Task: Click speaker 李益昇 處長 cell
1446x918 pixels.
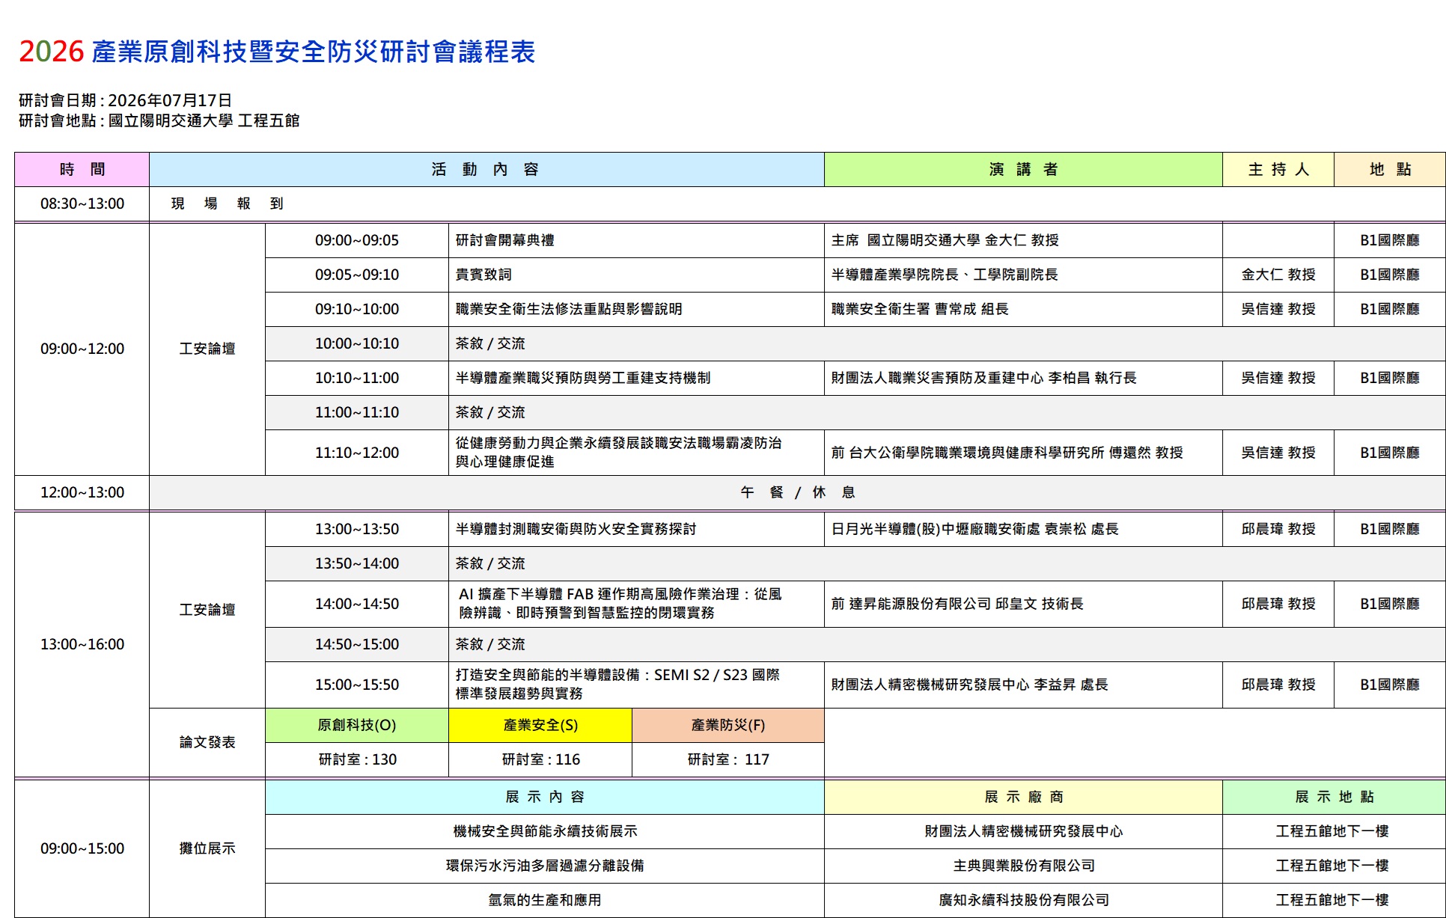Action: [1023, 685]
